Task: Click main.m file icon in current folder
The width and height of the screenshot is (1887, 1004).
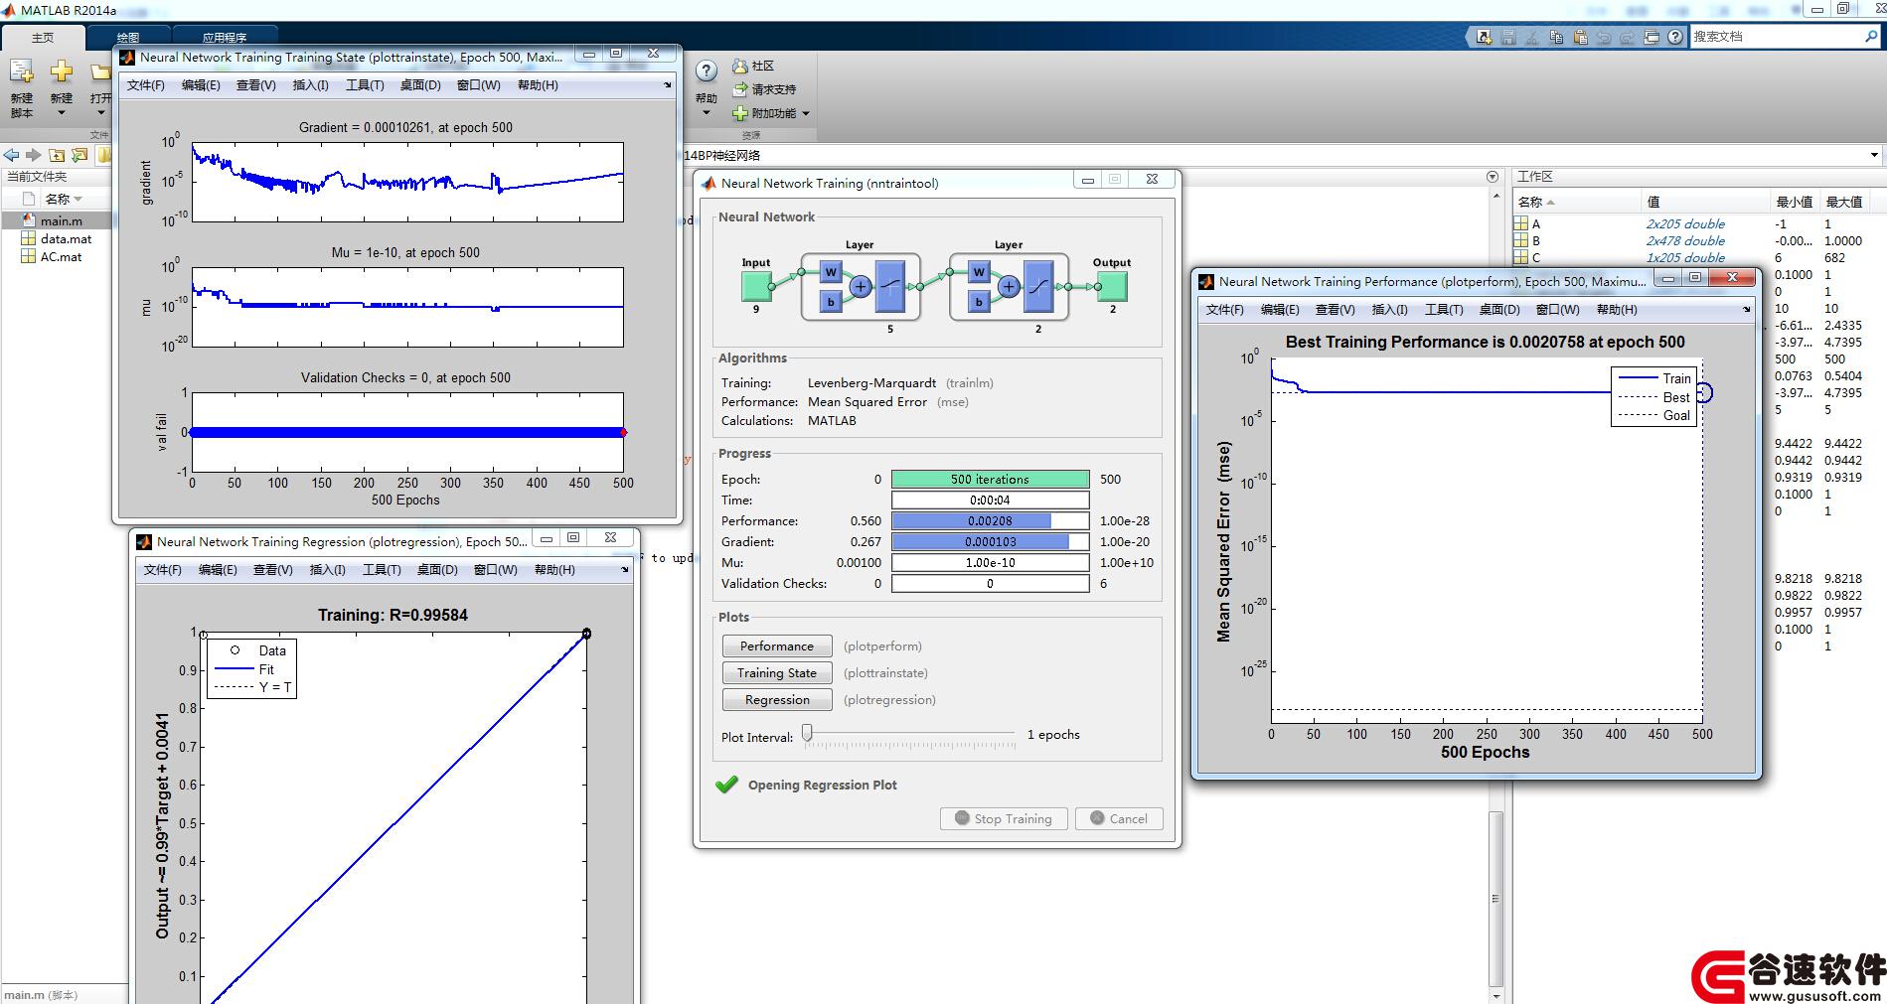Action: (28, 220)
